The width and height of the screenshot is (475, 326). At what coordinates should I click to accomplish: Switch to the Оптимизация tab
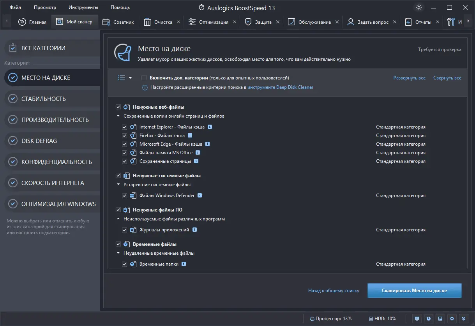click(x=209, y=22)
